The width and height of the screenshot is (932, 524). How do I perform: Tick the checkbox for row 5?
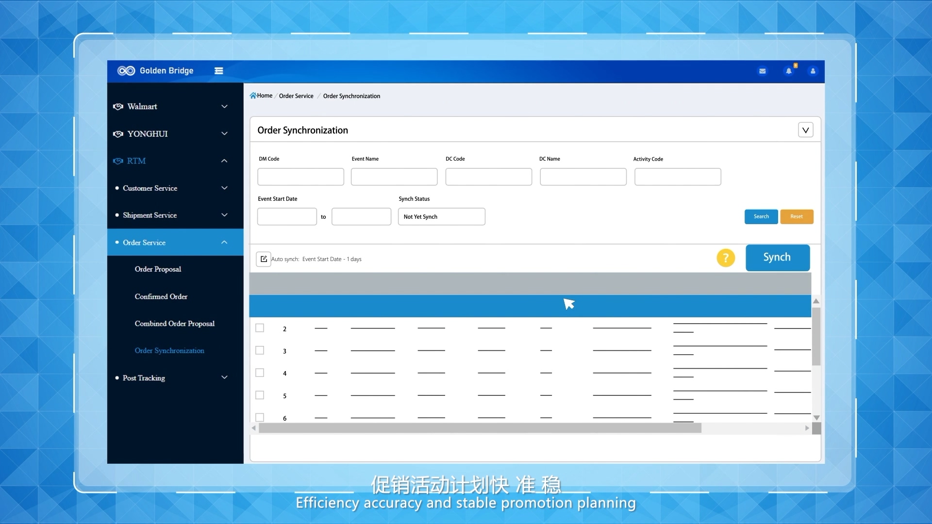click(260, 395)
